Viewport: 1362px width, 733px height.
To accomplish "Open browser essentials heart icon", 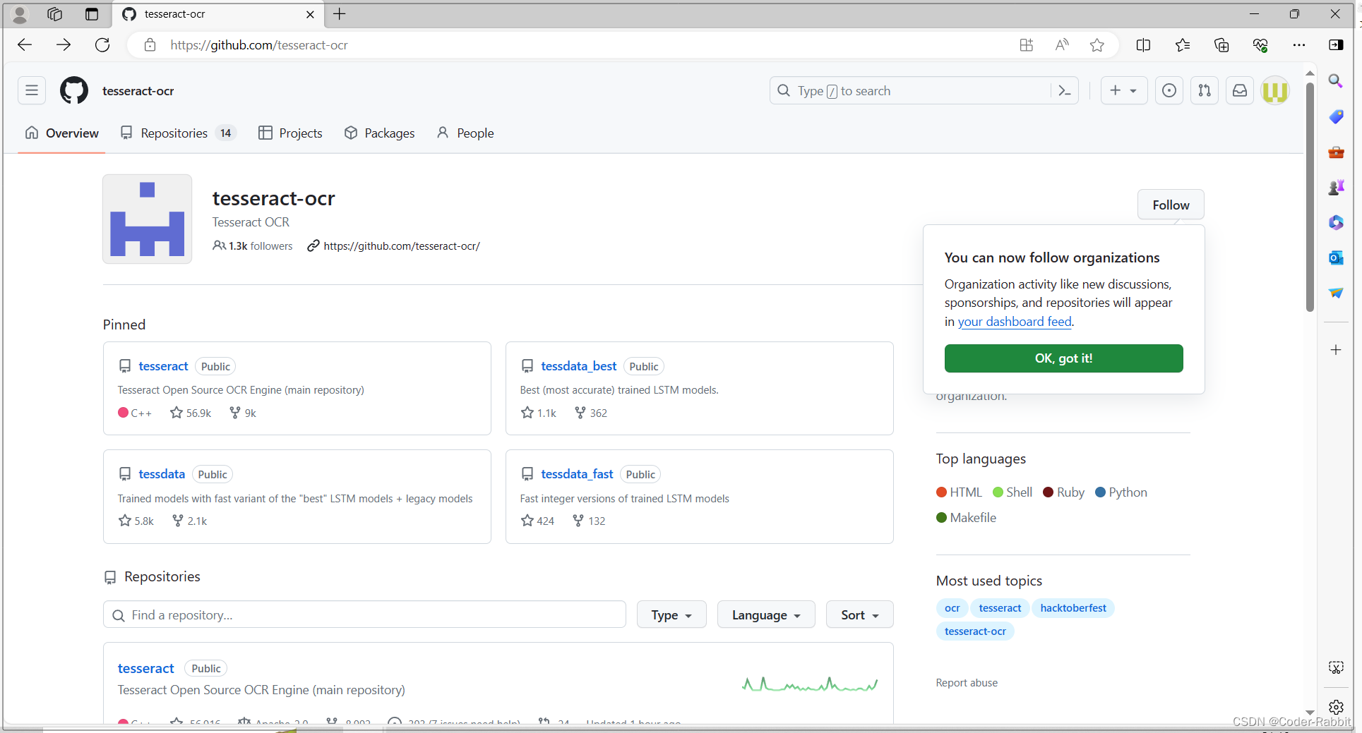I will click(1260, 45).
